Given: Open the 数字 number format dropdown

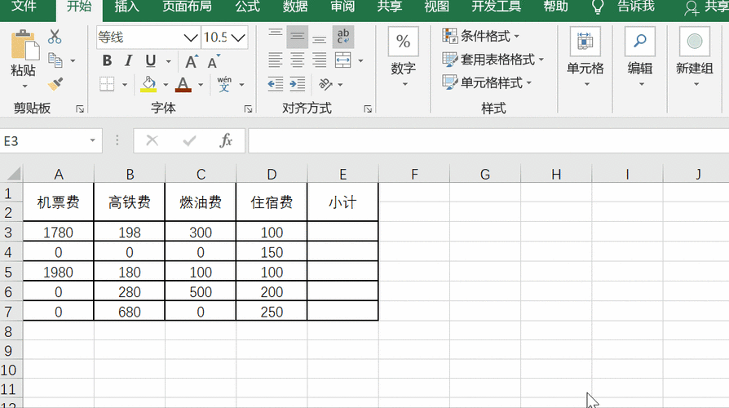Looking at the screenshot, I should point(403,57).
